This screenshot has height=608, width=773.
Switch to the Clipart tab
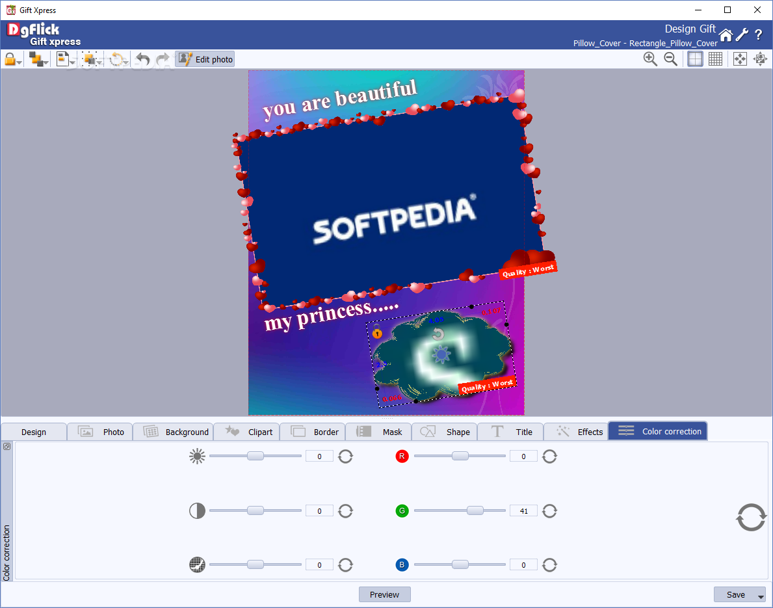pyautogui.click(x=248, y=432)
